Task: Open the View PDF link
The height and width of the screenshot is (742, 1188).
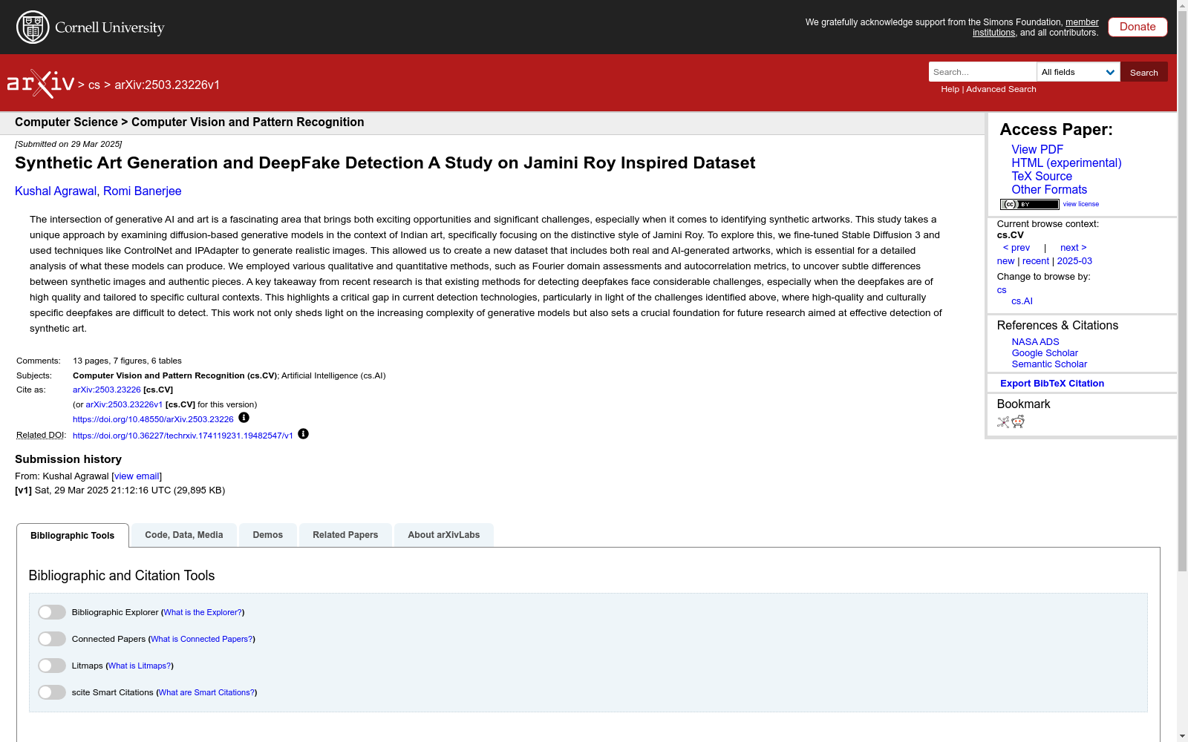Action: coord(1037,150)
